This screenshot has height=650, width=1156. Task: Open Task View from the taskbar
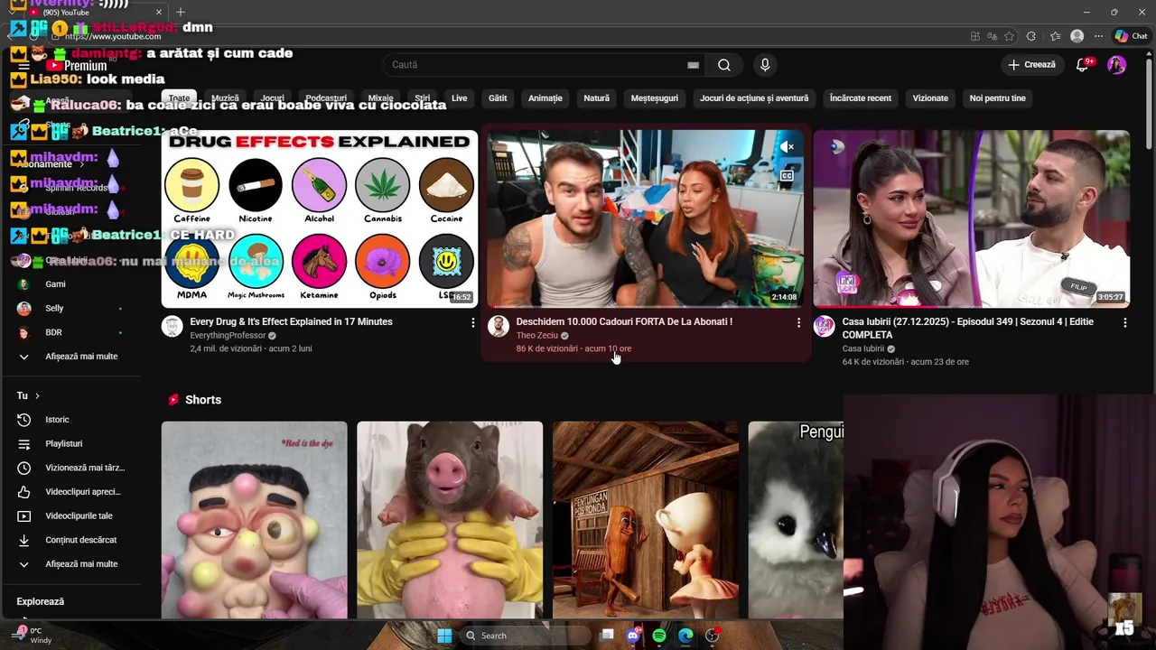(x=607, y=636)
